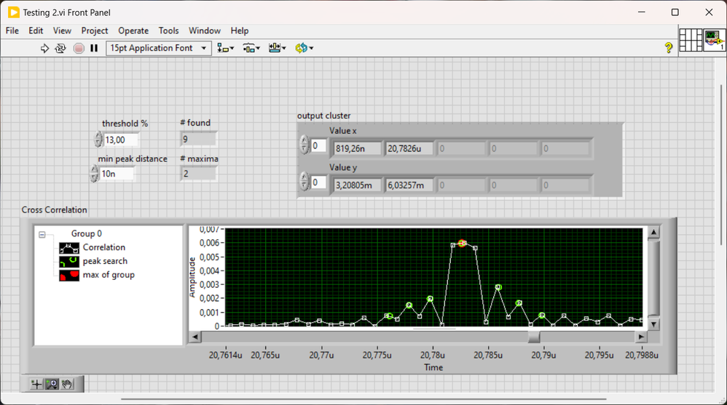
Task: Click threshold % increment/decrement stepper
Action: click(x=98, y=140)
